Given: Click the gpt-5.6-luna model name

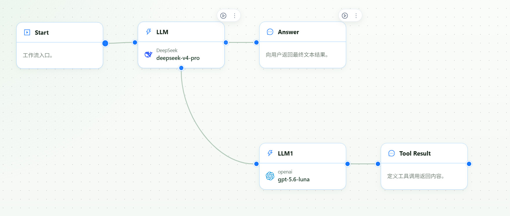Looking at the screenshot, I should [294, 179].
